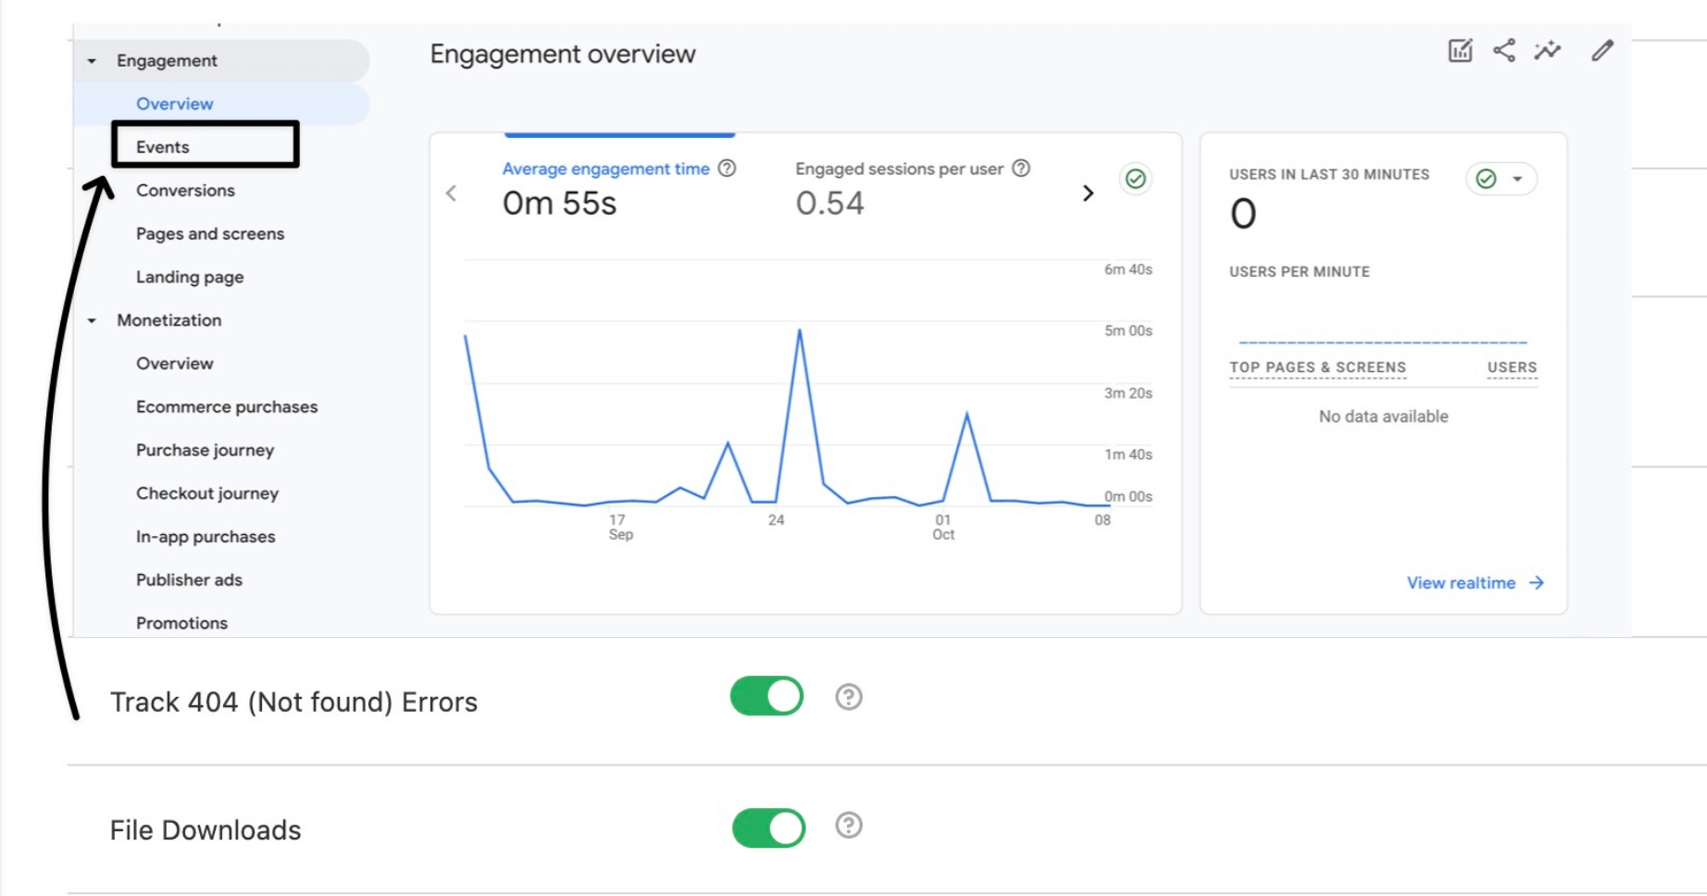Turn off the File Downloads toggle

766,827
